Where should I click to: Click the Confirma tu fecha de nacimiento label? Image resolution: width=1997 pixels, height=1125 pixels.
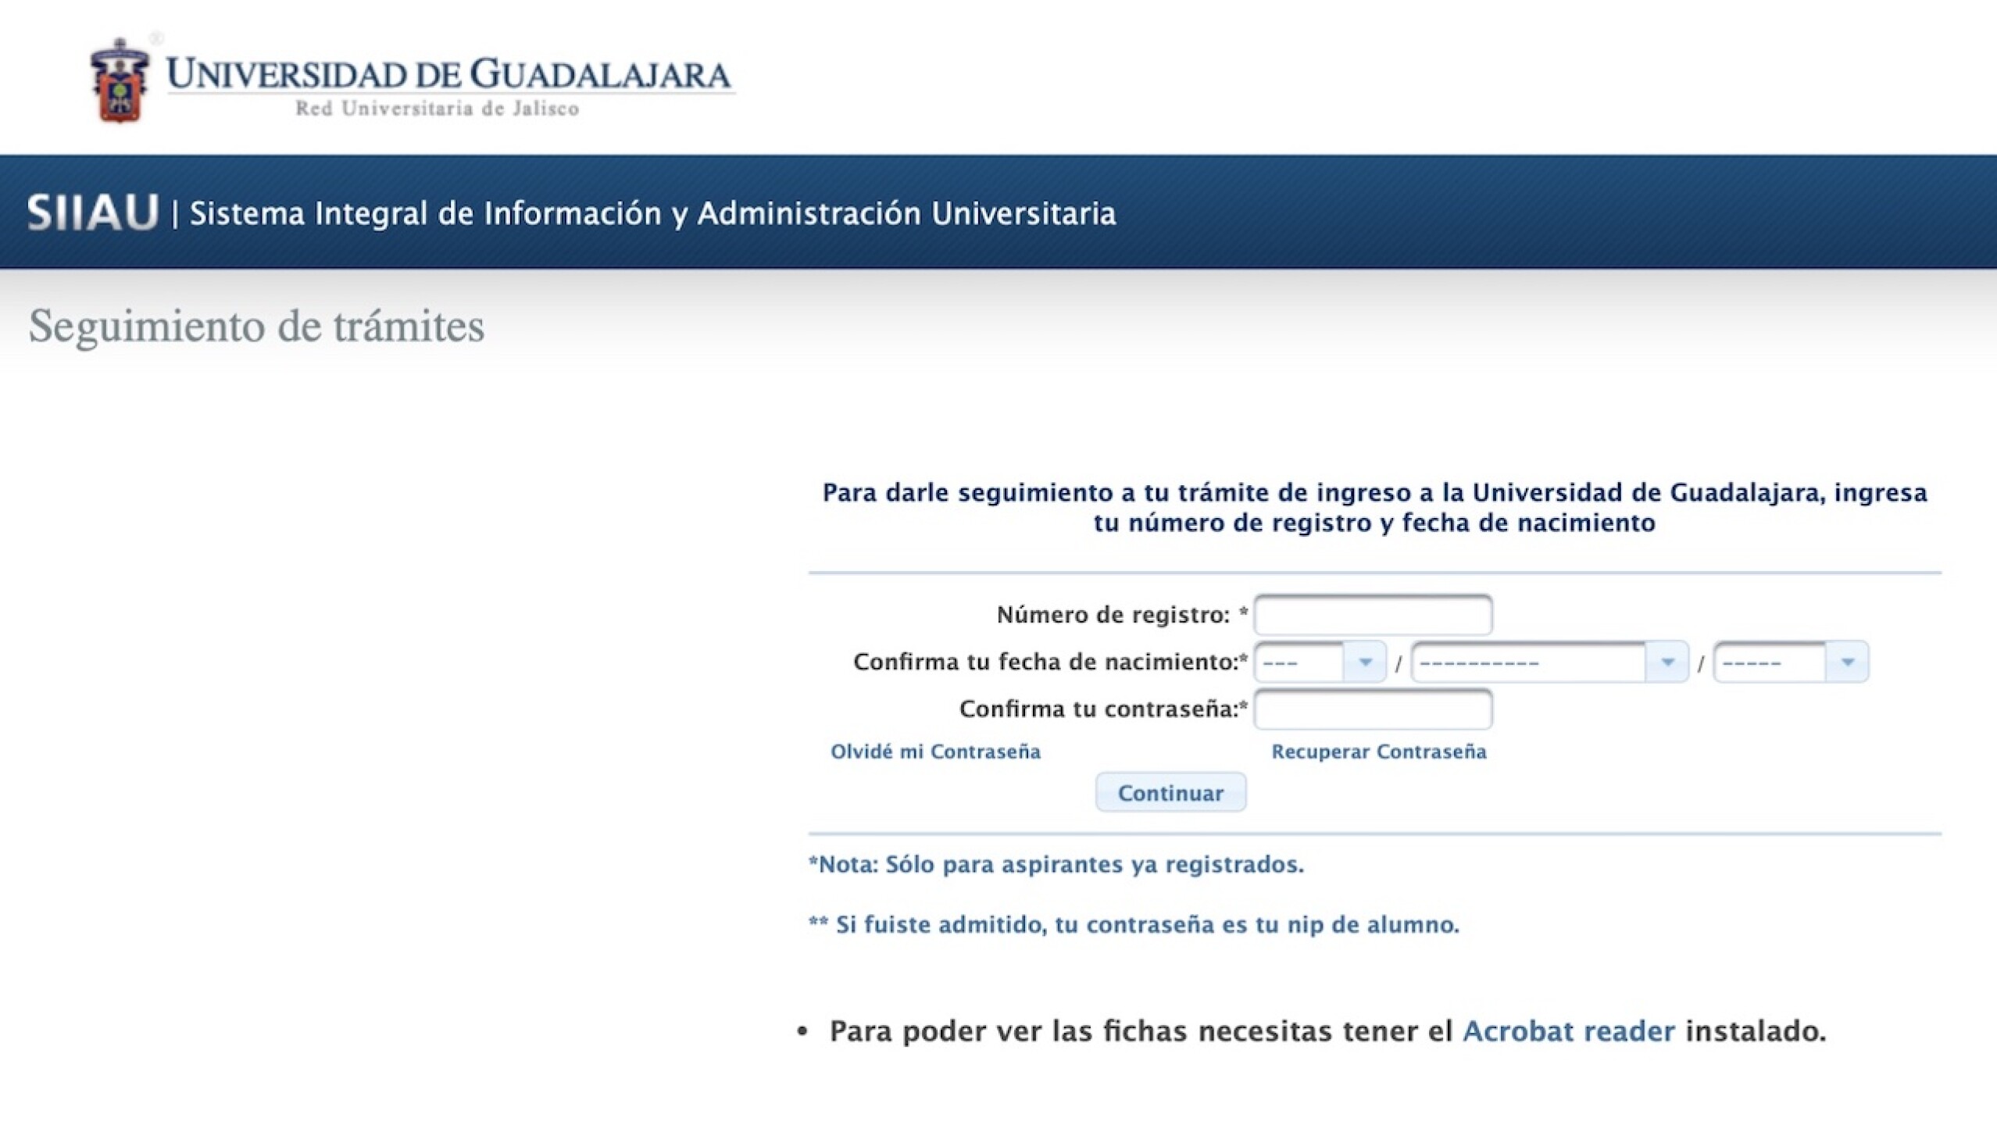point(1047,662)
